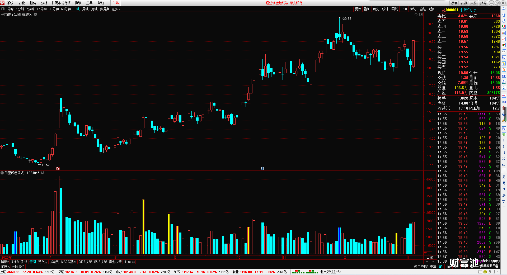The height and width of the screenshot is (275, 507).
Task: Toggle 叠加 overlay button
Action: tap(367, 9)
